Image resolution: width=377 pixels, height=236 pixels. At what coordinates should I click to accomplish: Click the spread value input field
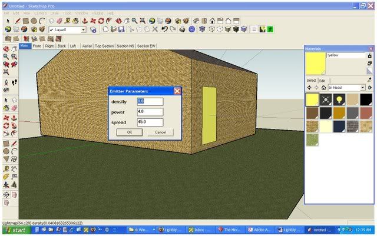[x=150, y=122]
